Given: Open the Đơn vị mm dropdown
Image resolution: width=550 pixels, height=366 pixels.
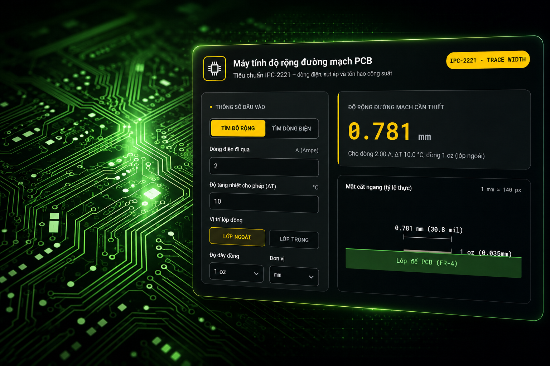Looking at the screenshot, I should pos(294,276).
